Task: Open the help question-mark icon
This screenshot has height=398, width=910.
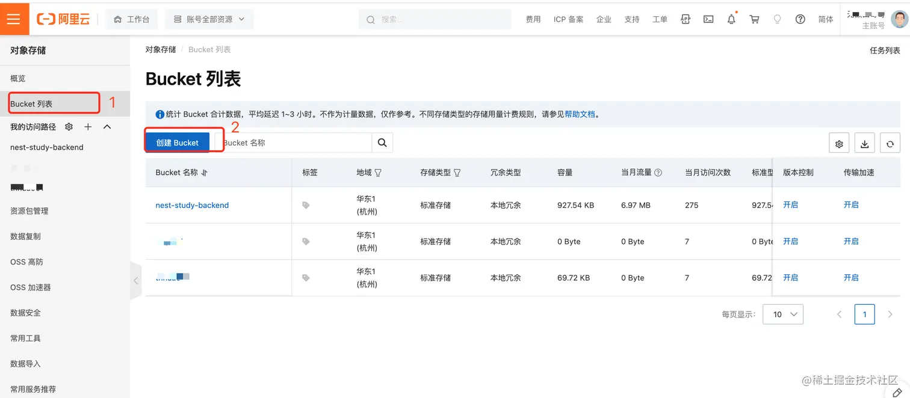Action: point(800,19)
